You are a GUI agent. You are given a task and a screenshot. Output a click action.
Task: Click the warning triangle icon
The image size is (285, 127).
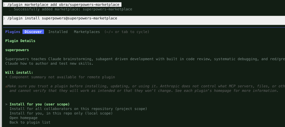(x=6, y=86)
